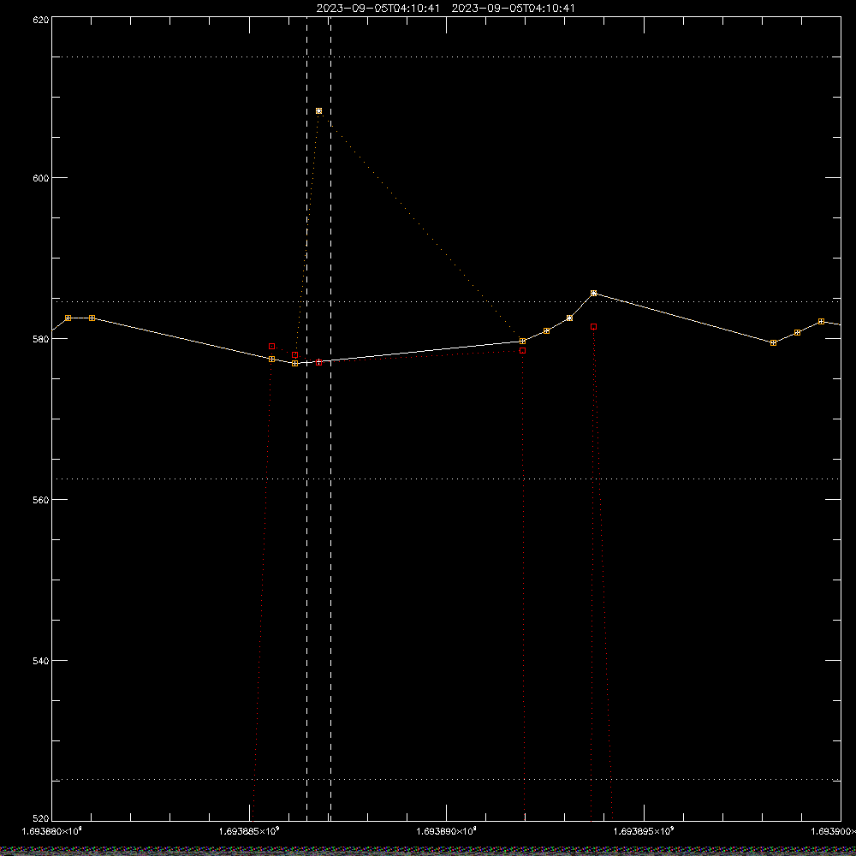
Task: Click the left dashed vertical cursor line
Action: coord(306,419)
